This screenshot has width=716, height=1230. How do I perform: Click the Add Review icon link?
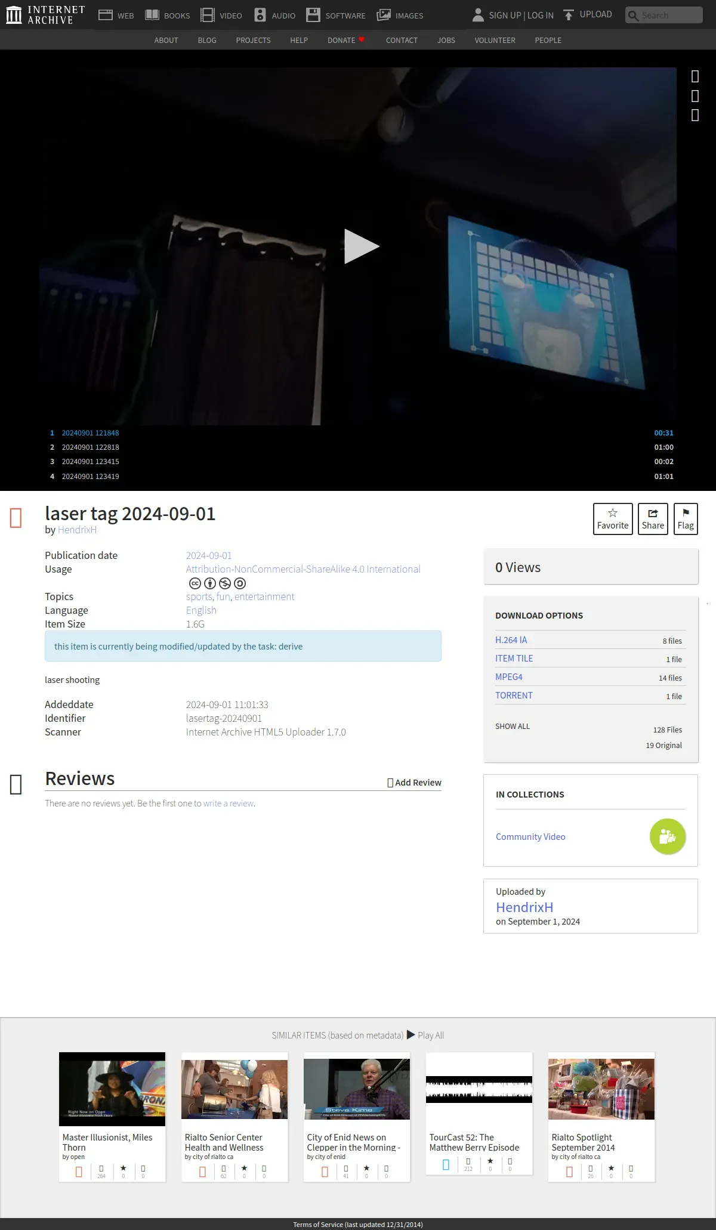click(x=414, y=783)
